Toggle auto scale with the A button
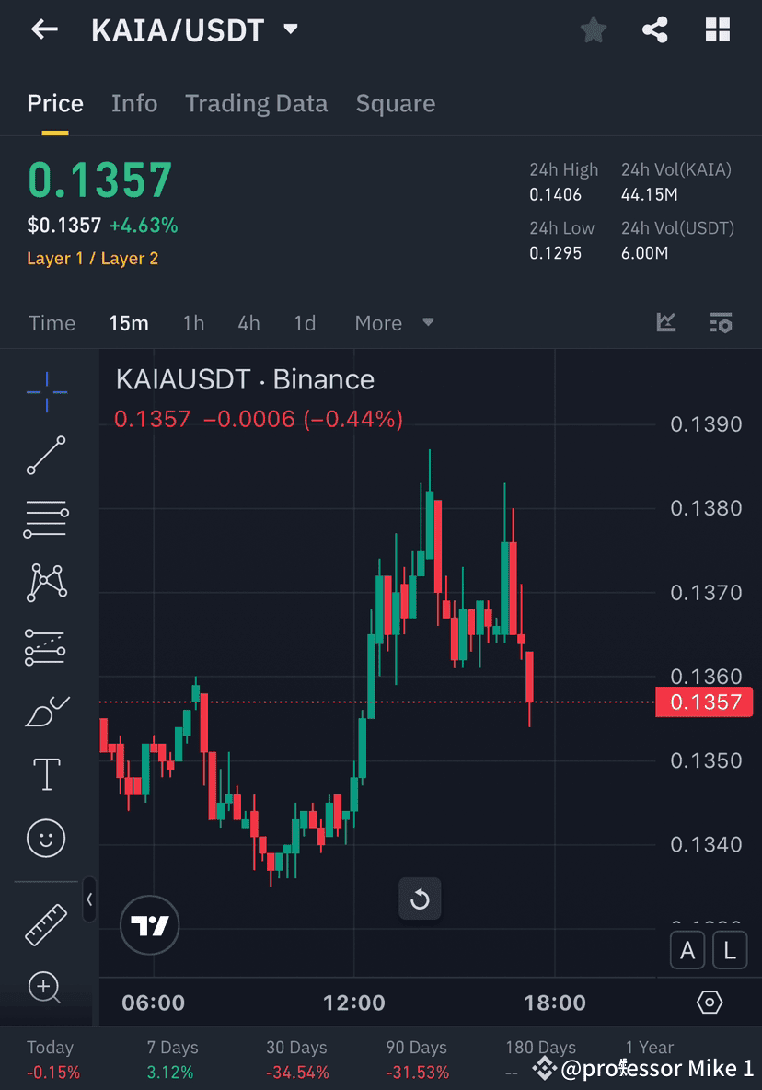Viewport: 762px width, 1090px height. pyautogui.click(x=687, y=949)
